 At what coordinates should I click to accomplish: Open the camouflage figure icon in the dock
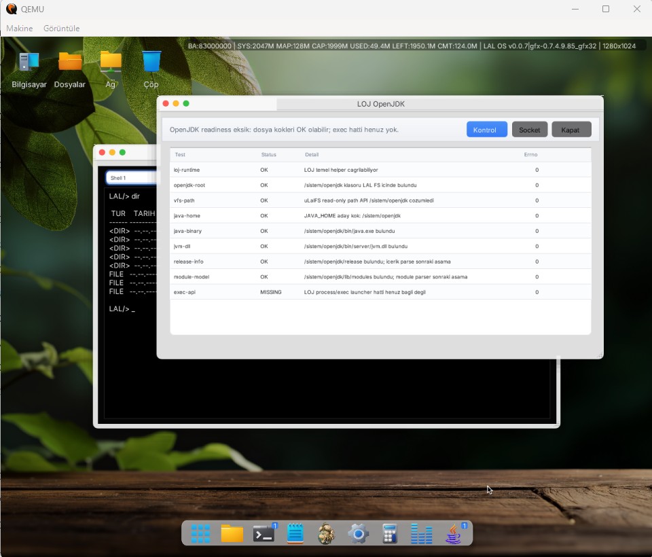pyautogui.click(x=327, y=533)
